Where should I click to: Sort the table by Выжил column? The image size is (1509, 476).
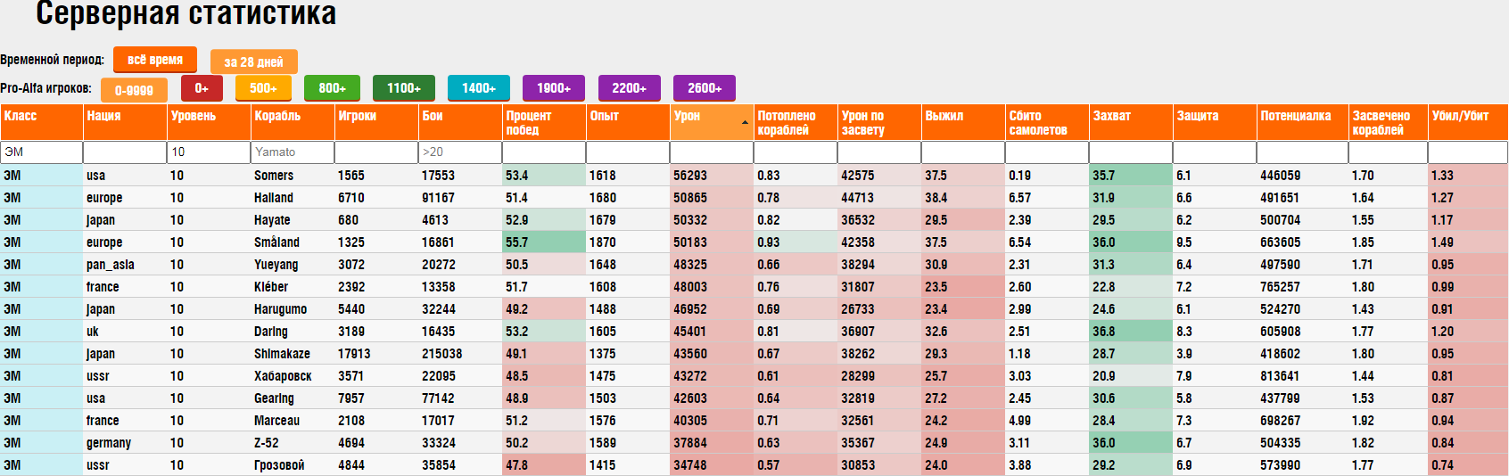coord(963,122)
